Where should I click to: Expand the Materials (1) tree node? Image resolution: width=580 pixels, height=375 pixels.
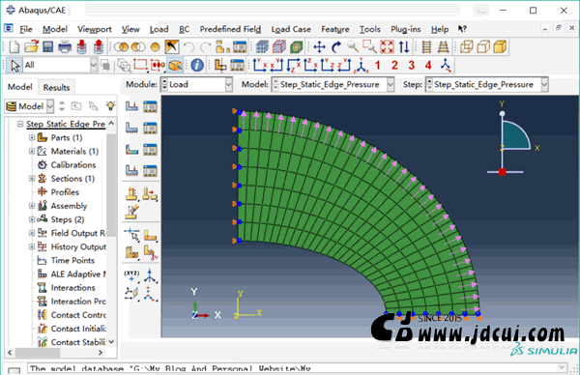[x=32, y=152]
